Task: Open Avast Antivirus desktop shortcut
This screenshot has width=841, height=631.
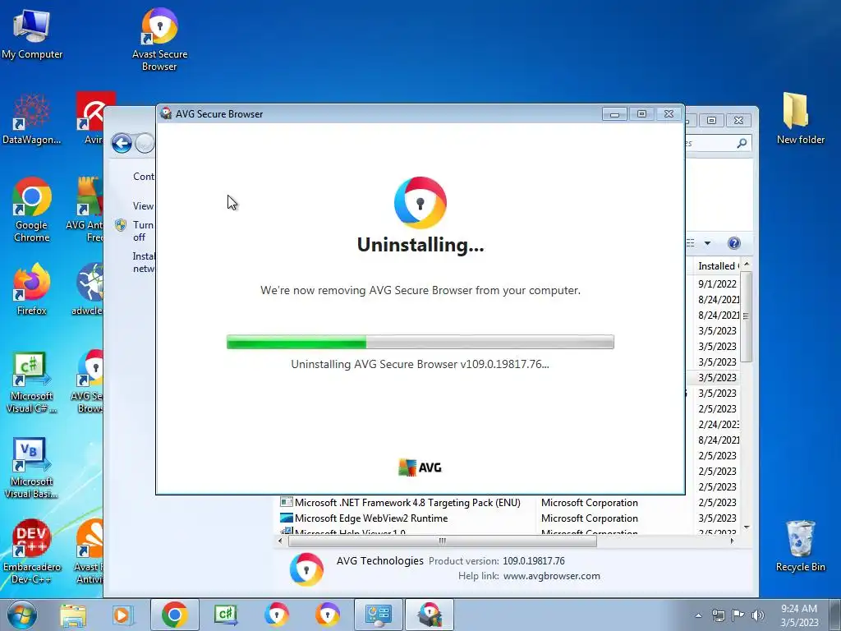Action: (x=89, y=551)
